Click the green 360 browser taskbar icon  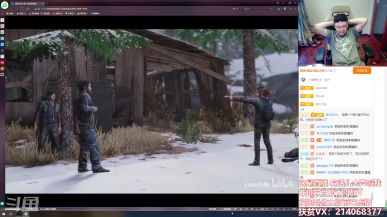click(26, 214)
